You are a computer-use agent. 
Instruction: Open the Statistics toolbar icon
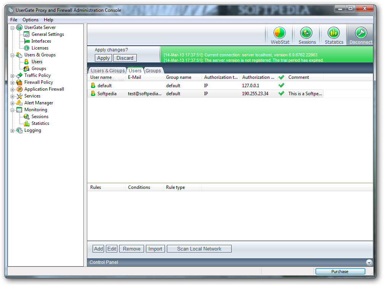(334, 33)
